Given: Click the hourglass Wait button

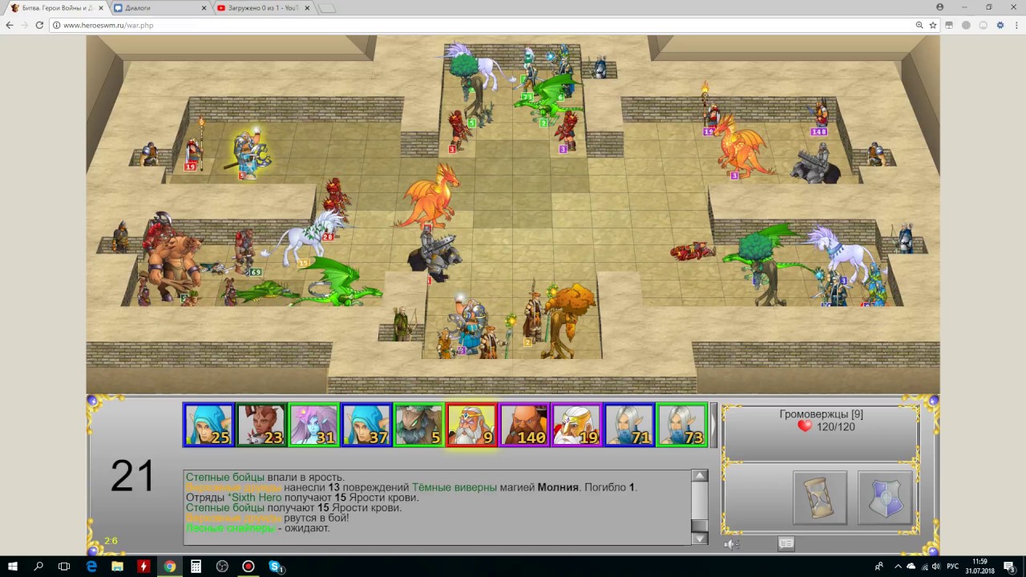Looking at the screenshot, I should pyautogui.click(x=820, y=498).
